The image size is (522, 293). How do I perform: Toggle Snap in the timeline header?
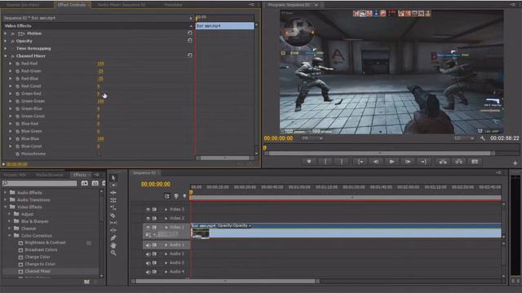[x=166, y=196]
